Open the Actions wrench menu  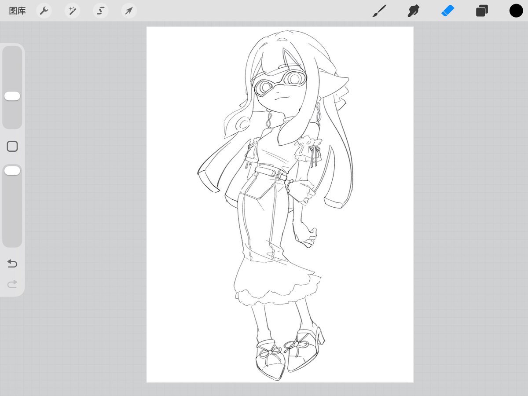[44, 11]
